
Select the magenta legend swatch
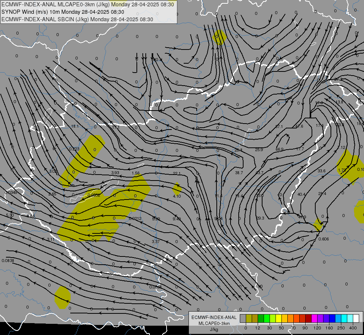tap(315, 318)
